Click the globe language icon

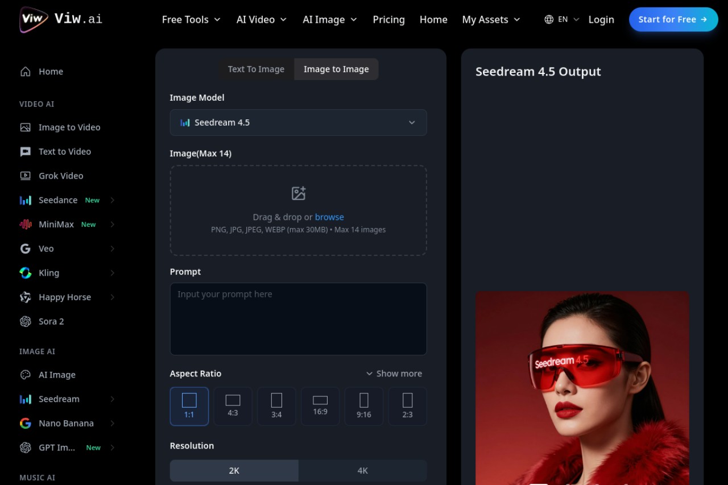[x=549, y=19]
